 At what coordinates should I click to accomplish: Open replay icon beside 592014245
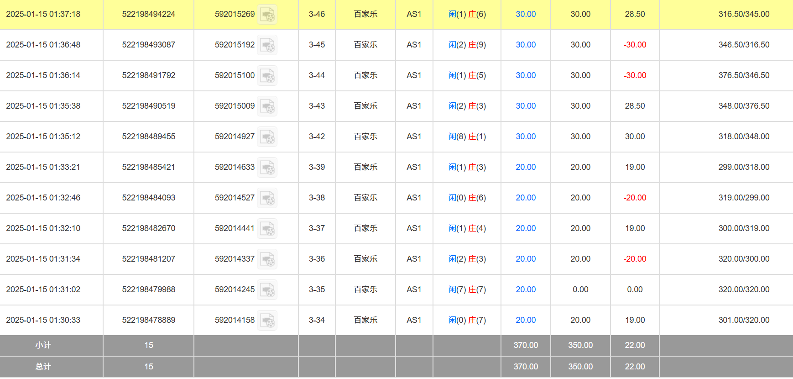tap(267, 290)
